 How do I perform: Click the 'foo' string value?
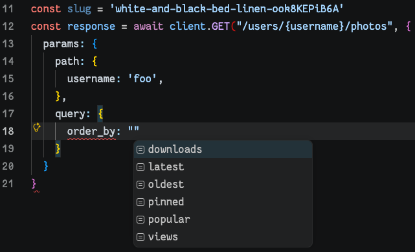coord(142,79)
